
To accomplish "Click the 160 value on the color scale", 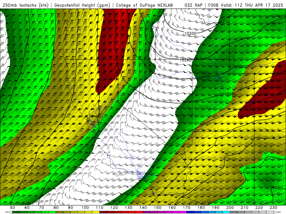I will pos(172,208).
